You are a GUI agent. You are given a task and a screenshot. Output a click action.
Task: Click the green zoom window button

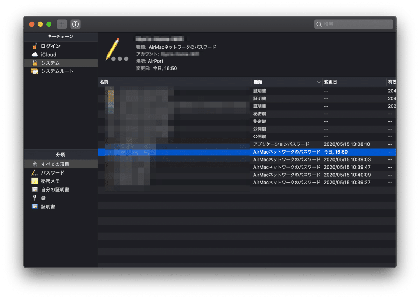tap(49, 24)
